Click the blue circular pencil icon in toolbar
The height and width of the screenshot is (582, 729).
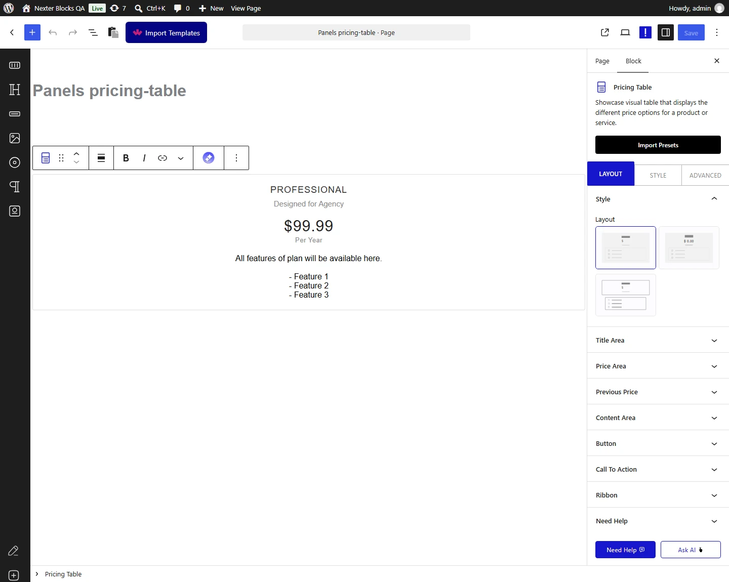point(209,158)
